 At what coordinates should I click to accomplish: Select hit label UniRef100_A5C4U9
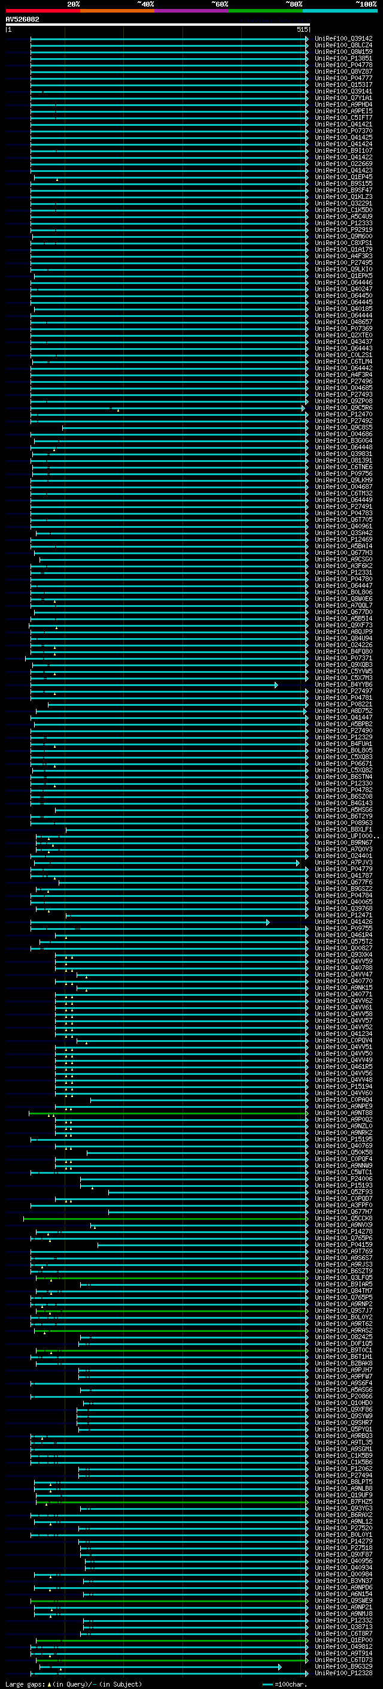343,216
